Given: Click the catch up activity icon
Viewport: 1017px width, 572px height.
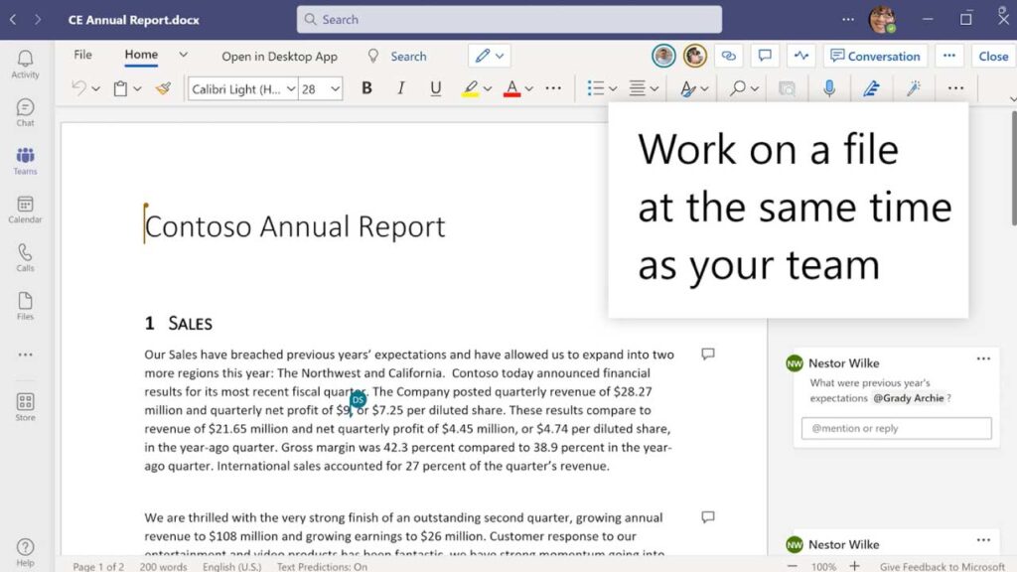Looking at the screenshot, I should pos(801,56).
